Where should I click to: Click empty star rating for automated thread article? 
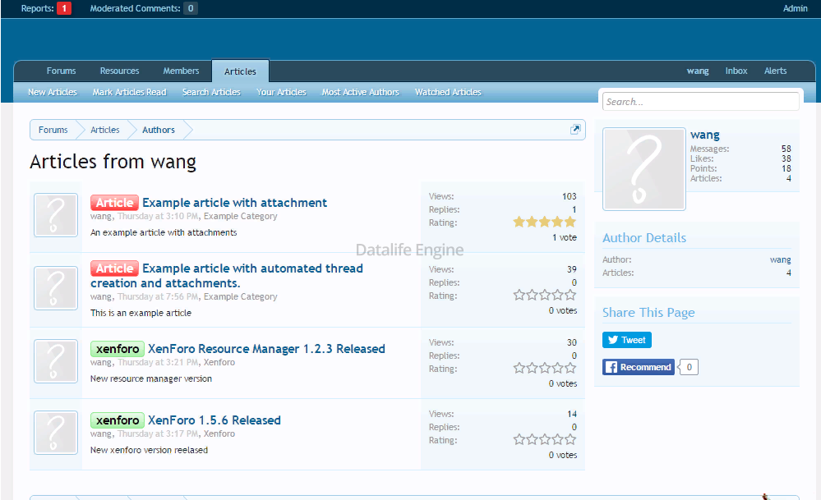click(x=545, y=296)
